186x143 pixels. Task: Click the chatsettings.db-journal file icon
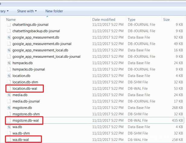[9, 24]
